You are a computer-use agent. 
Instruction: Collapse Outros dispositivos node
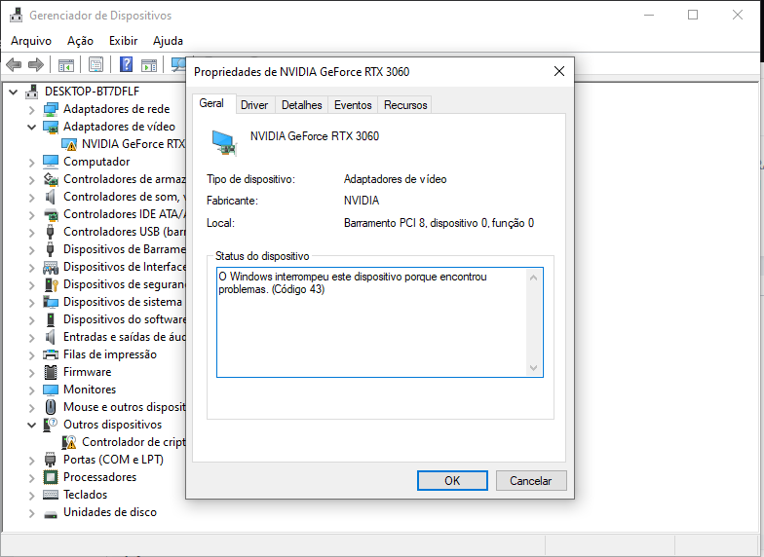pyautogui.click(x=32, y=425)
